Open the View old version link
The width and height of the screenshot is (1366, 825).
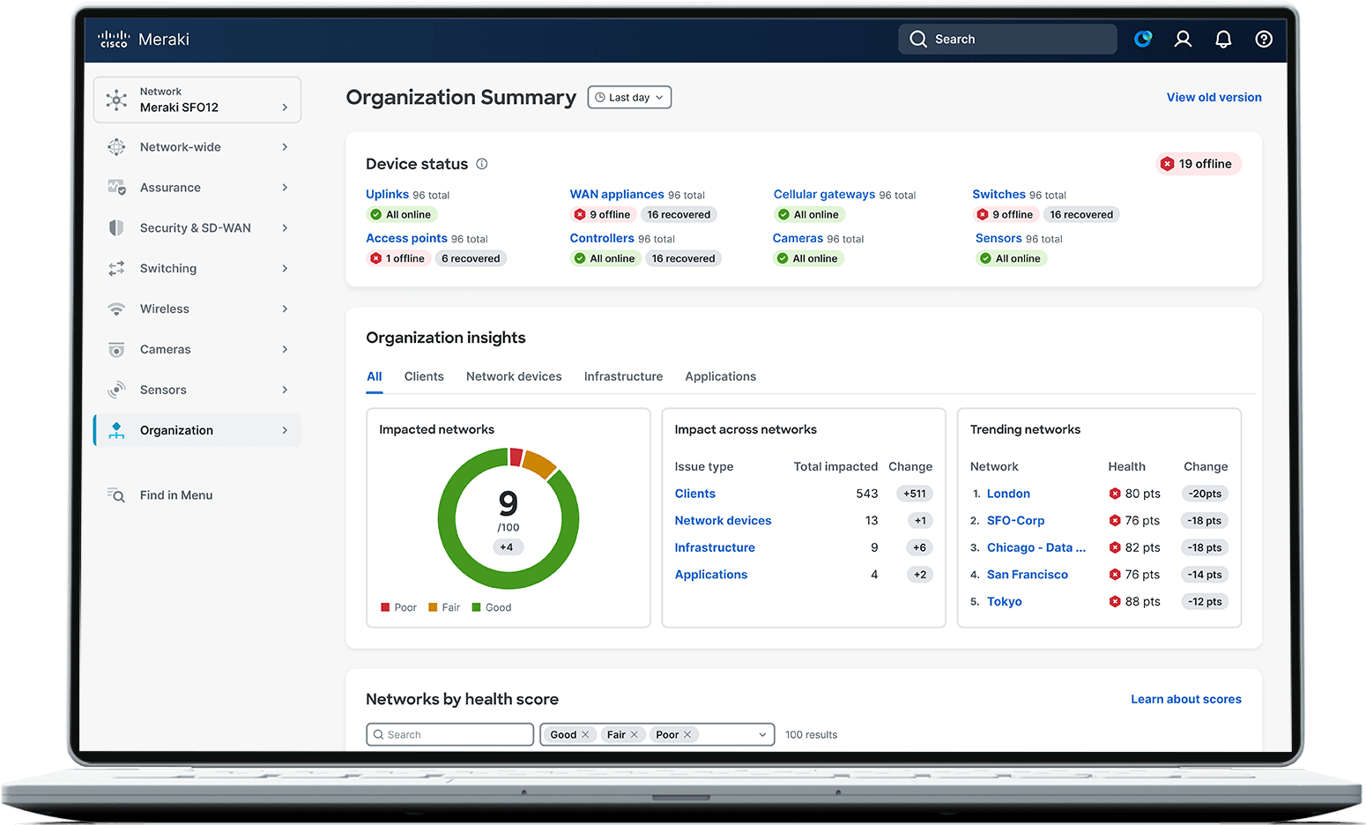point(1214,97)
